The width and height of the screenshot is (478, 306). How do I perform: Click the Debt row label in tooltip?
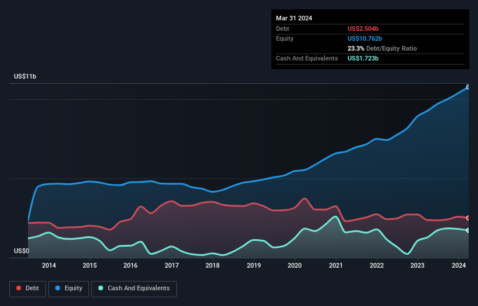(282, 29)
